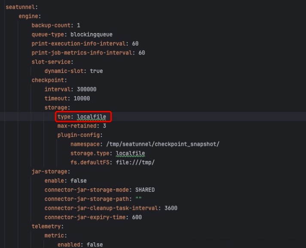Click 'enabled' key under metric
The width and height of the screenshot is (306, 248).
[69, 245]
